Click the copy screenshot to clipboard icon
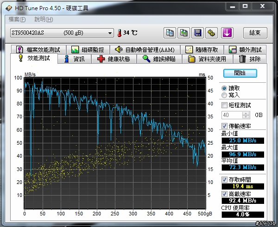The width and height of the screenshot is (278, 227). [183, 33]
